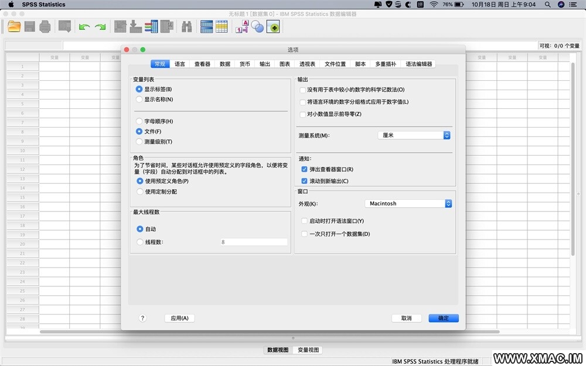Open the 文件位置 tab
The width and height of the screenshot is (586, 366).
pos(335,64)
